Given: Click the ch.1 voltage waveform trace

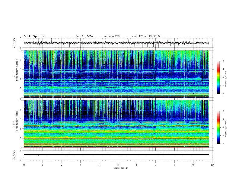Looking at the screenshot, I should (116, 43).
